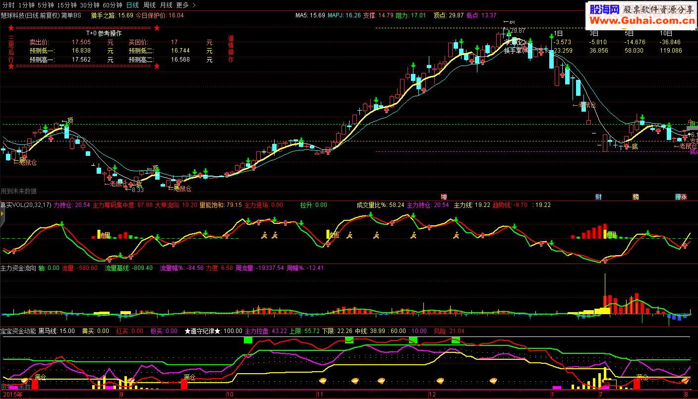Click month 10 on the time axis
Screen dimensions: 698x399
click(x=230, y=396)
